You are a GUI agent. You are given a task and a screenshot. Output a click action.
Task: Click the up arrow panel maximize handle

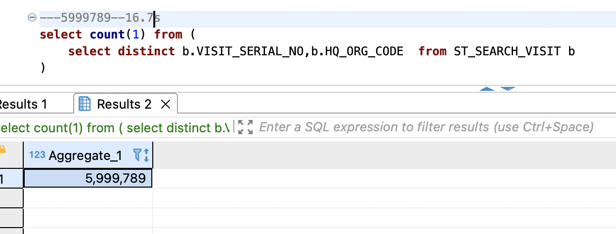tap(487, 89)
